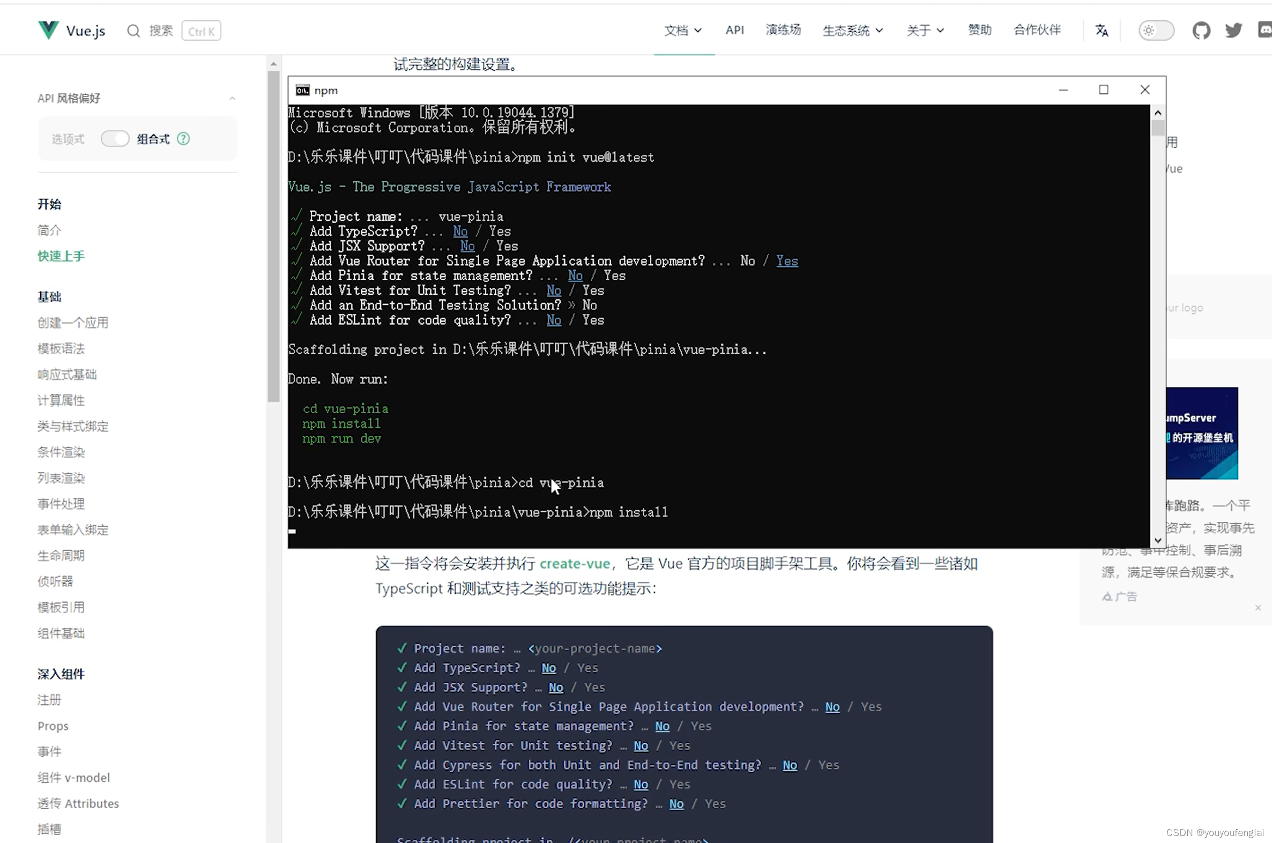Open the language translation icon
The height and width of the screenshot is (843, 1272).
1102,31
